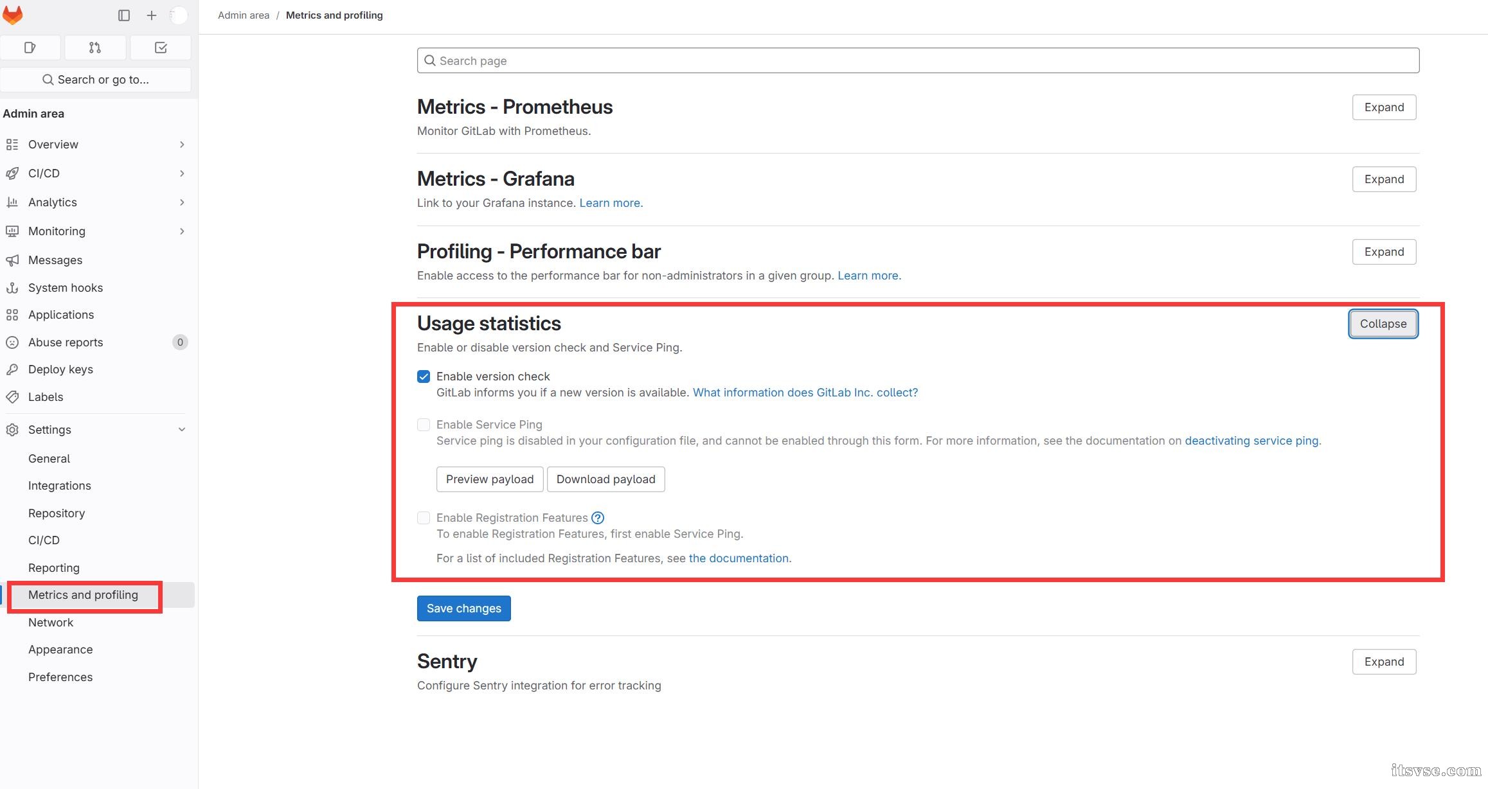
Task: Expand Metrics - Grafana section
Action: click(1384, 179)
